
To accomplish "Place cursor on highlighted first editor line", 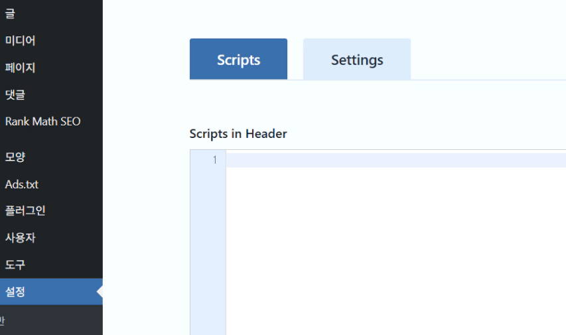I will tap(395, 160).
